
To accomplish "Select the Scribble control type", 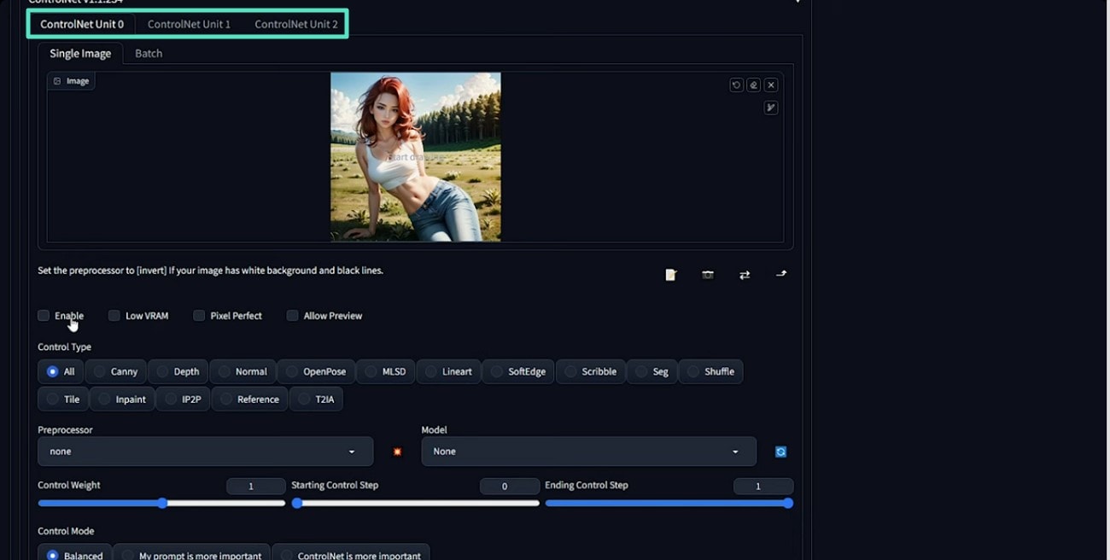I will (590, 371).
